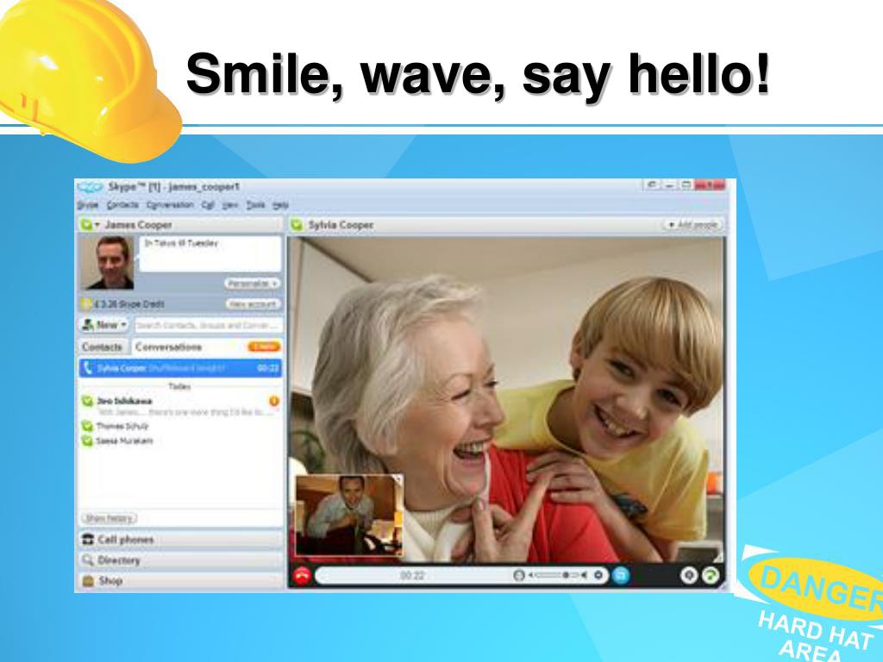
Task: Open the Call menu
Action: tap(208, 205)
